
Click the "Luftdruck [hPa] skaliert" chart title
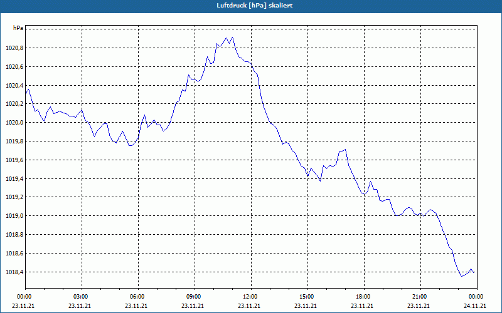click(255, 6)
